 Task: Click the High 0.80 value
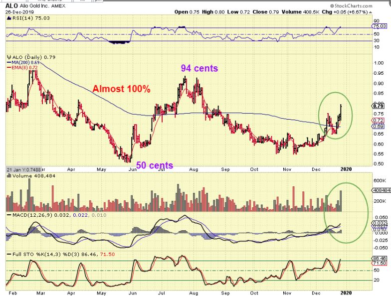213,12
